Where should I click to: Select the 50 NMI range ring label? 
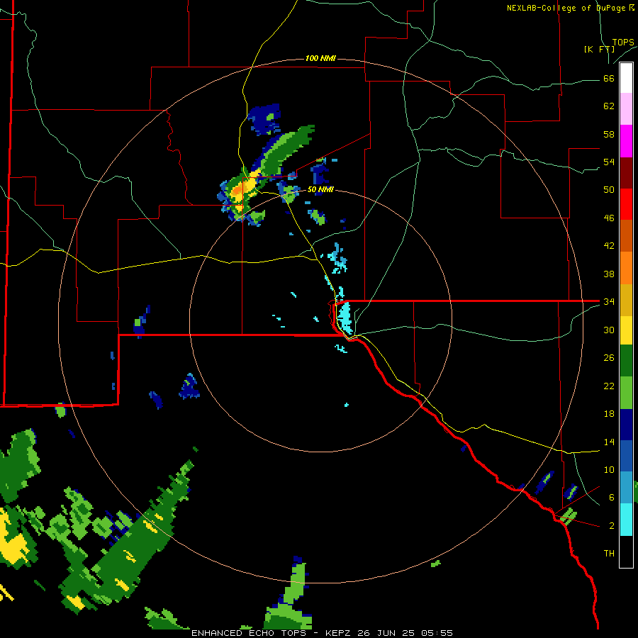320,189
